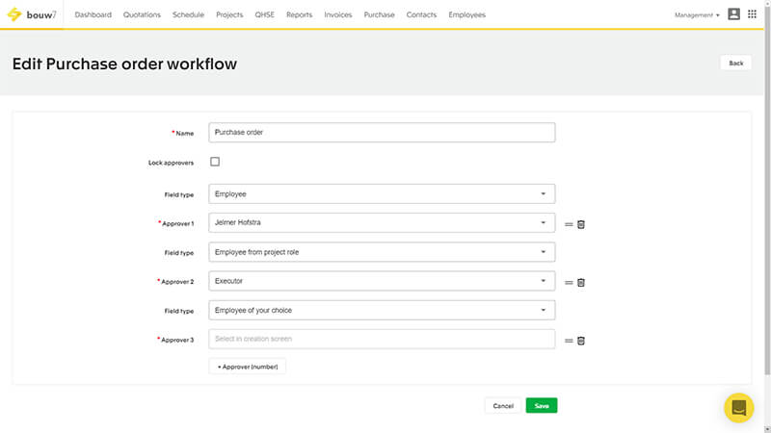Click the Name input field
The image size is (771, 433).
point(382,133)
